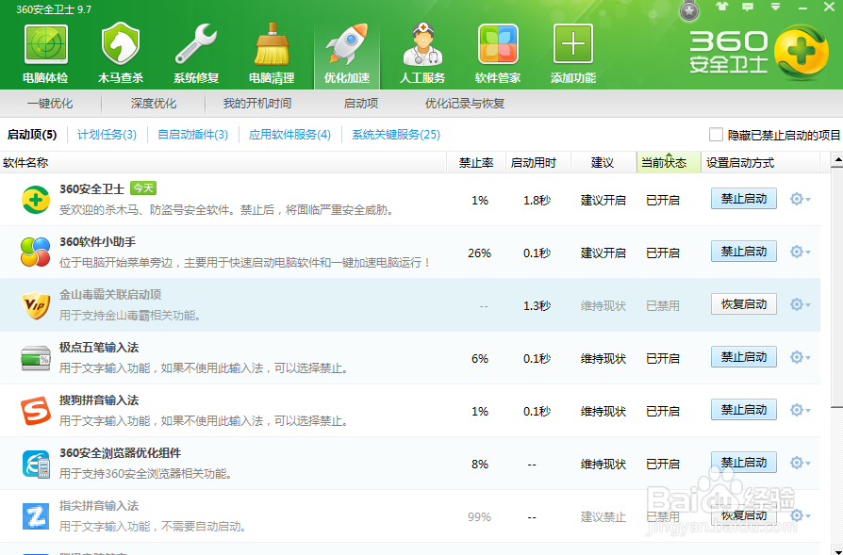This screenshot has height=555, width=843.
Task: Click the 搜狗拼音输入法 S icon
Action: (36, 411)
